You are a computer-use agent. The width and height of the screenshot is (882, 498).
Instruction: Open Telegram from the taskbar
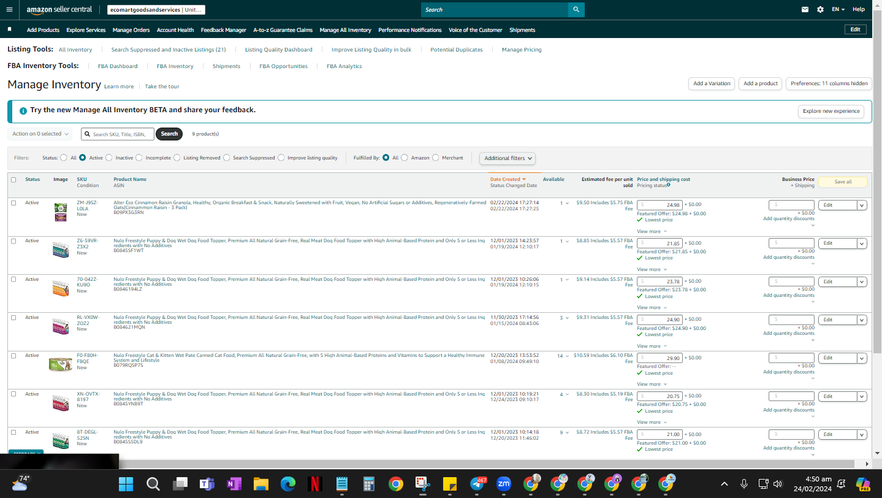tap(477, 484)
